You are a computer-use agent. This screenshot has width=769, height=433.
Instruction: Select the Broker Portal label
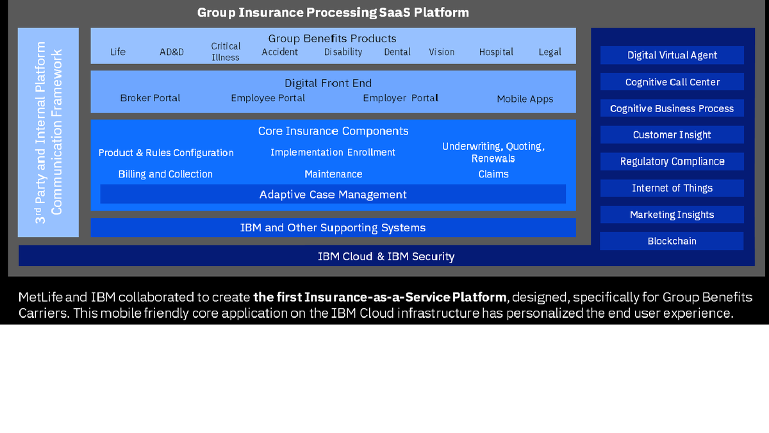150,98
